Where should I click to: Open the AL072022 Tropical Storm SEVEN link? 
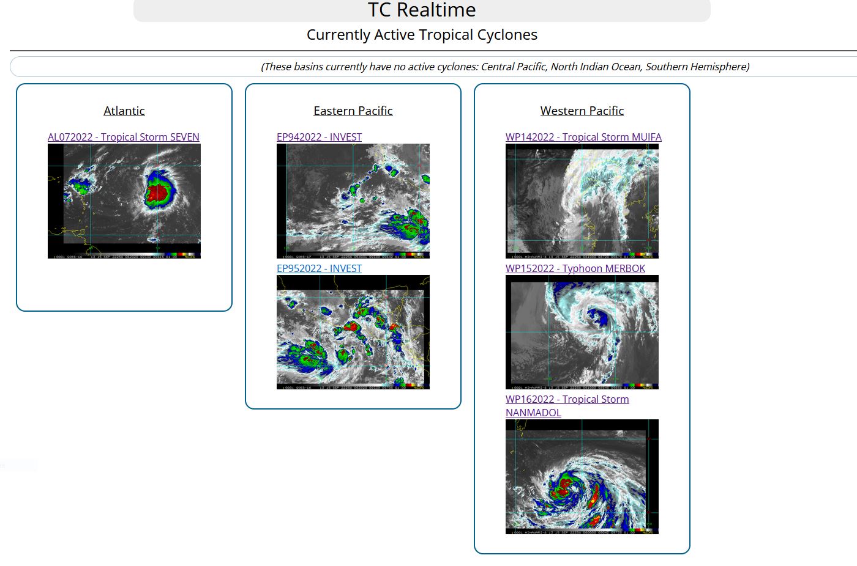point(124,137)
